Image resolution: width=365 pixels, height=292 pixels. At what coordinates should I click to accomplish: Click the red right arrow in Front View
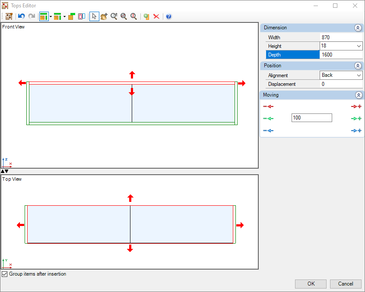[x=242, y=83]
